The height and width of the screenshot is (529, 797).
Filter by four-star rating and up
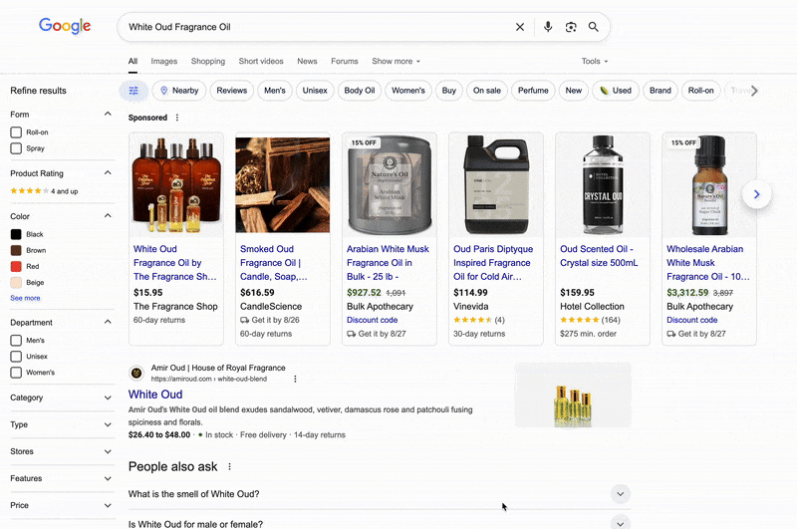(x=44, y=191)
